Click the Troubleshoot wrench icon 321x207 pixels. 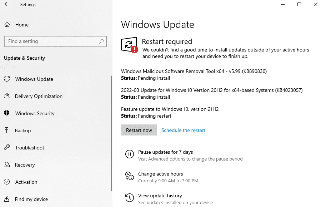click(7, 147)
